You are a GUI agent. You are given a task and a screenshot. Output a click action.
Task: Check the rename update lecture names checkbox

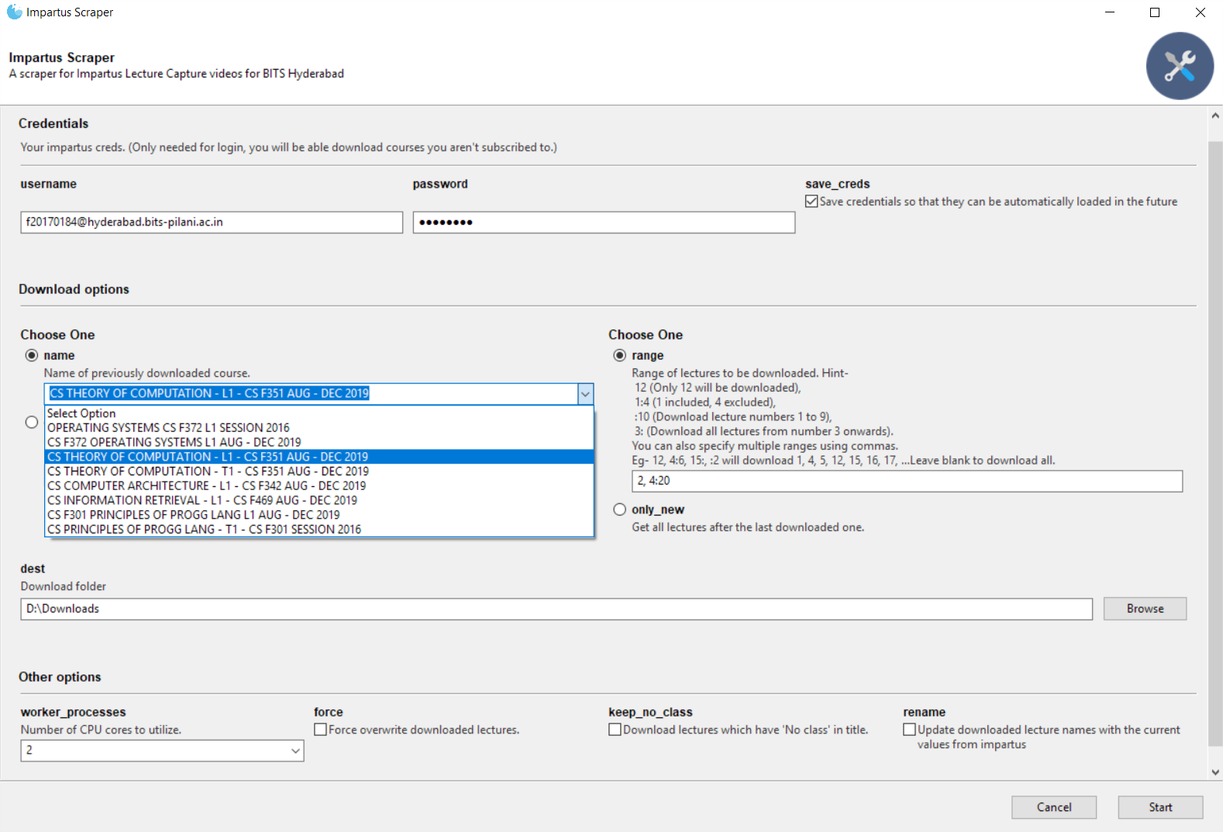909,730
